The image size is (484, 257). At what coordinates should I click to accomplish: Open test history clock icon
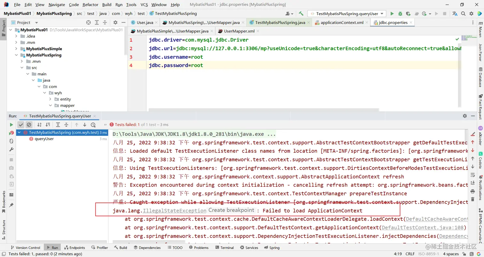(x=93, y=125)
